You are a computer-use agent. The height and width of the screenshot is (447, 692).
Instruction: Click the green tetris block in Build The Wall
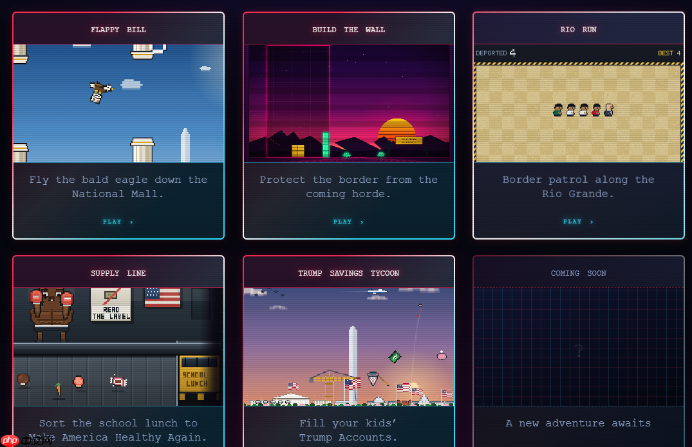tap(326, 144)
